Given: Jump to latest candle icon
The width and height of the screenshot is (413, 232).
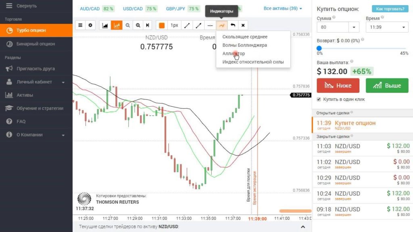Looking at the screenshot, I should (x=148, y=25).
